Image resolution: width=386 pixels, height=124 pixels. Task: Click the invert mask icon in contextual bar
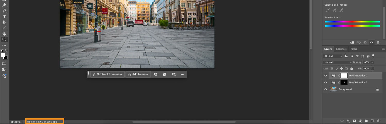(x=165, y=74)
